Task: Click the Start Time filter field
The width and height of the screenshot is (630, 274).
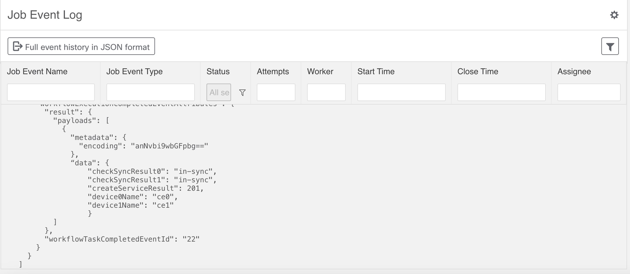Action: 401,92
